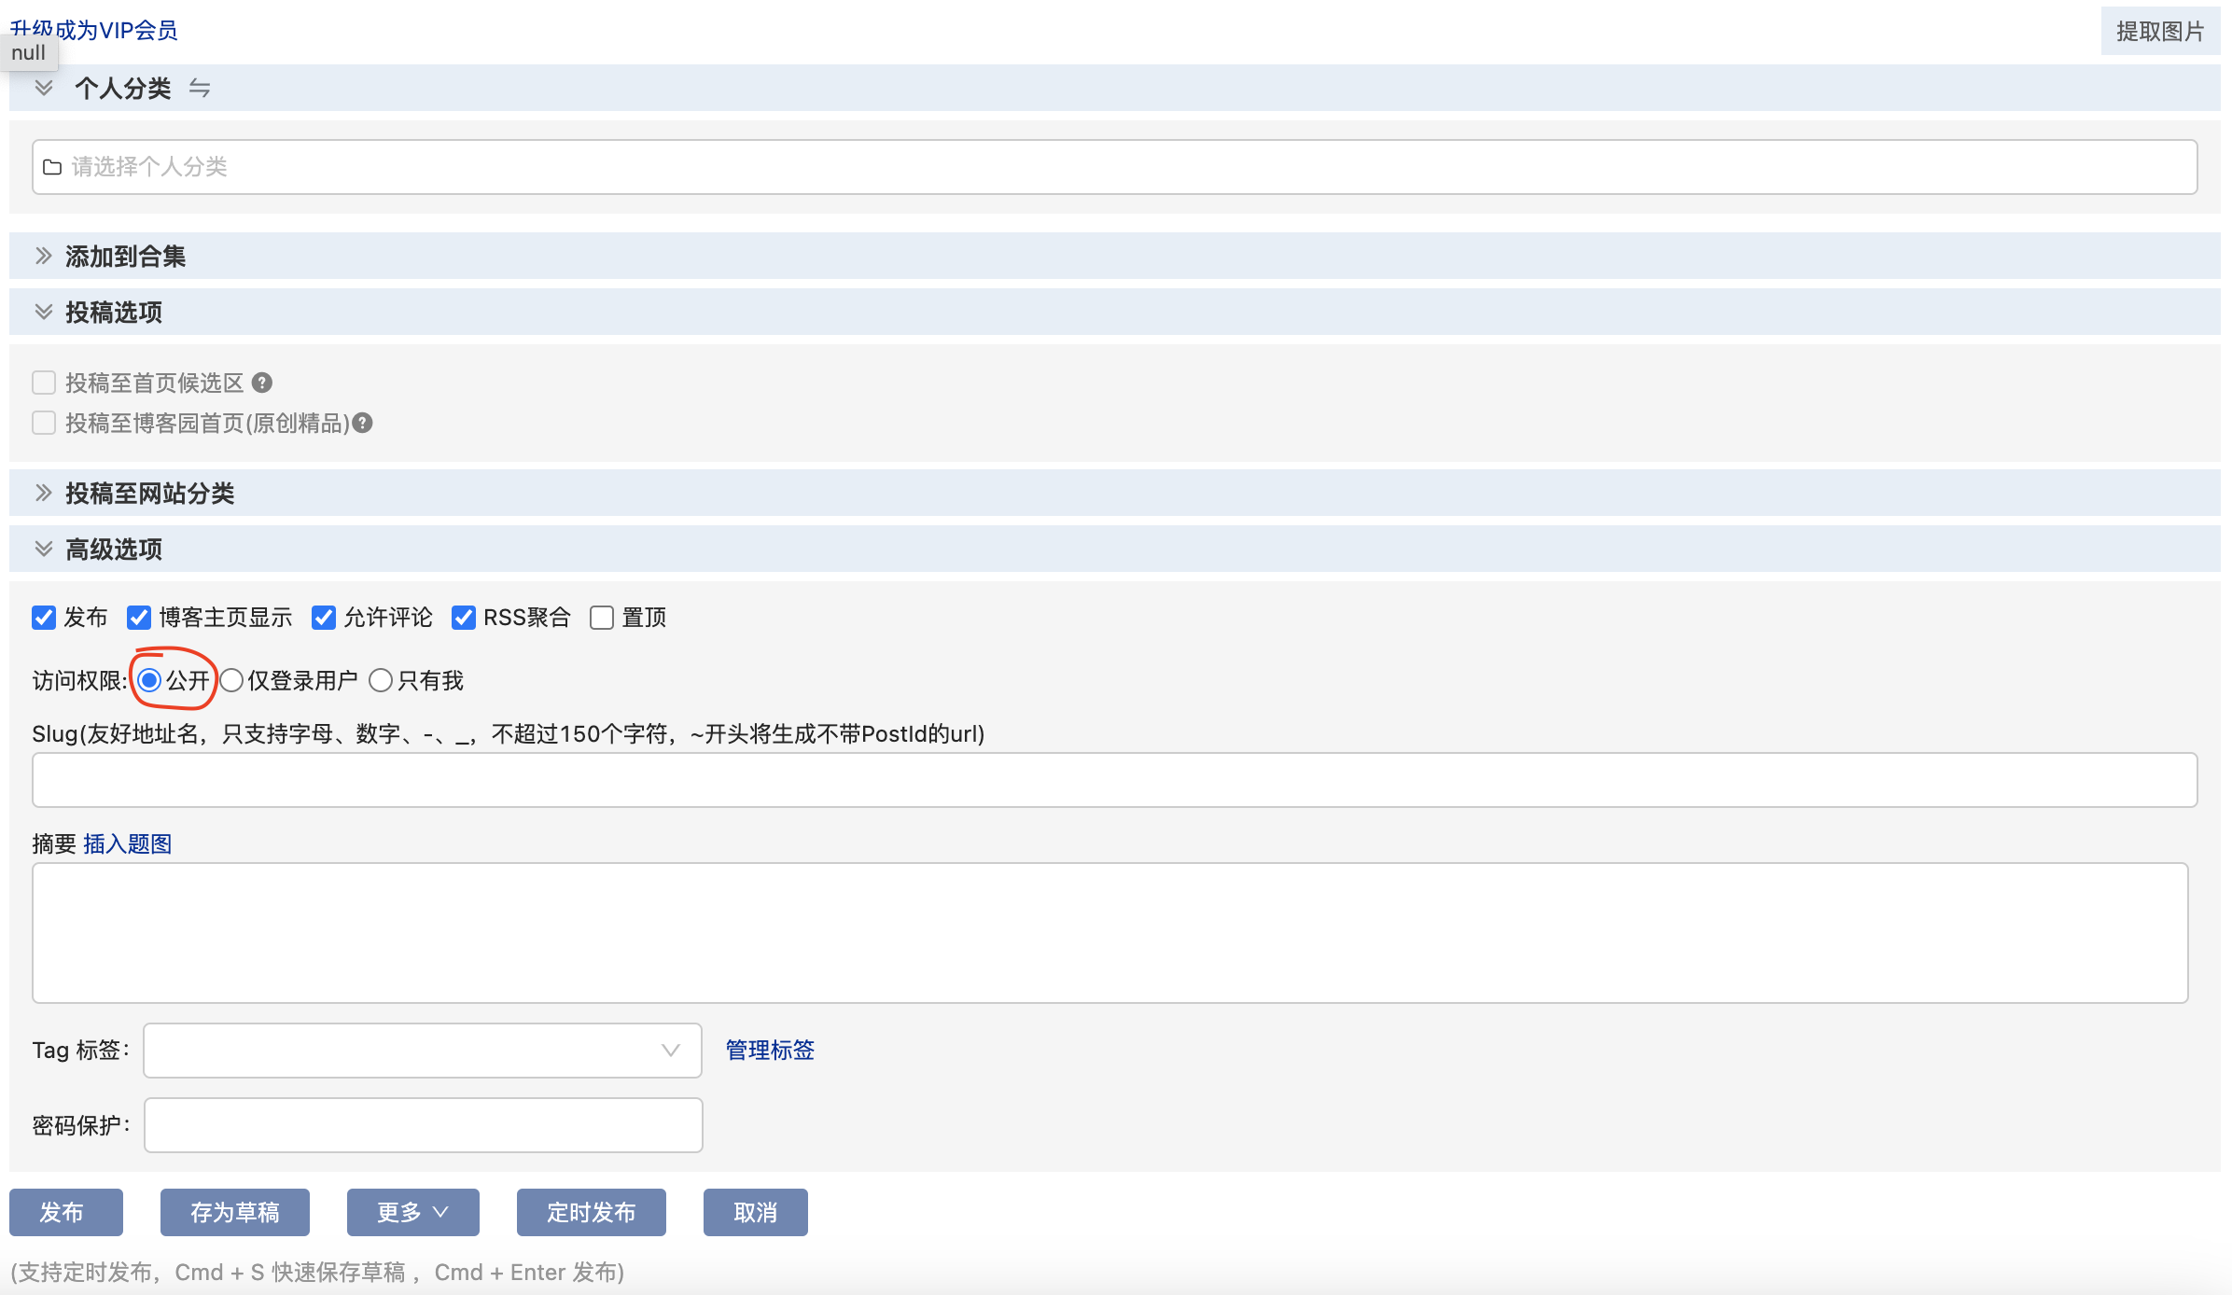Click the help icon next to 投稿至首页候选区

pos(262,383)
